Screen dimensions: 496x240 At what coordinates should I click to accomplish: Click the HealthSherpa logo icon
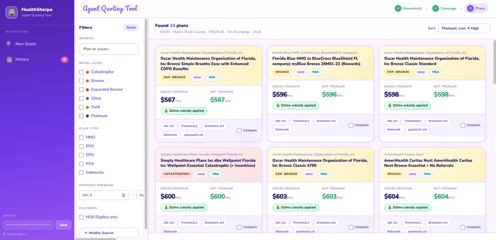point(12,12)
